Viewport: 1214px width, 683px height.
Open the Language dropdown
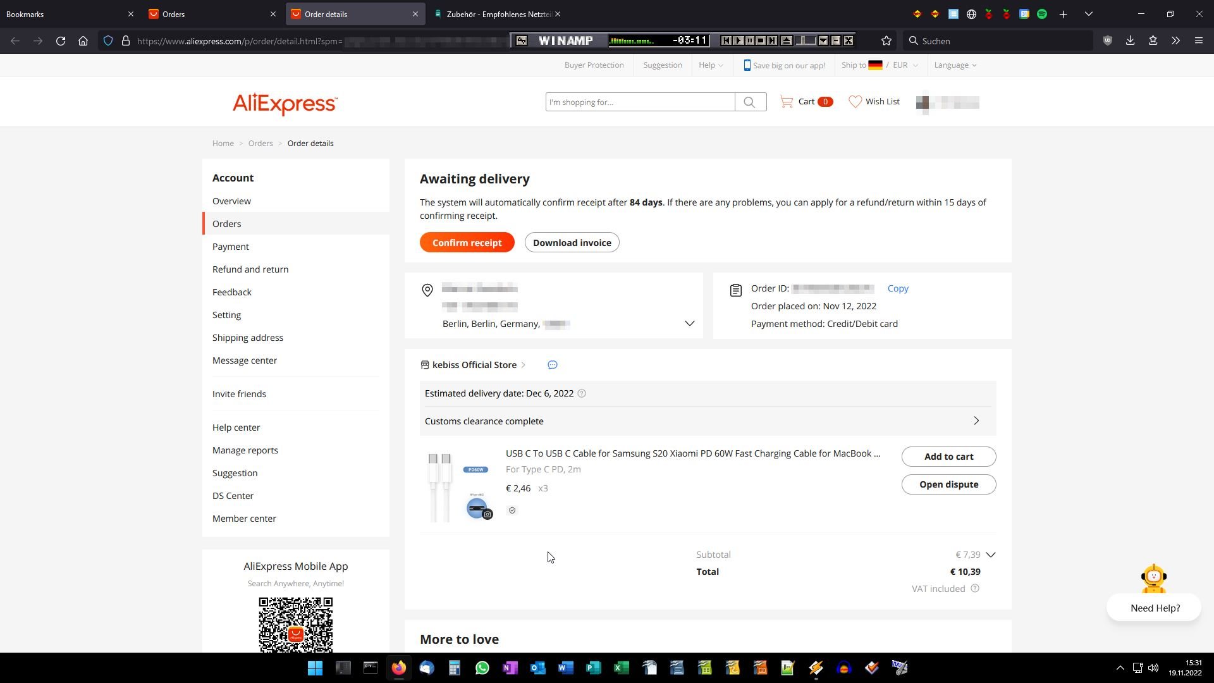point(955,65)
